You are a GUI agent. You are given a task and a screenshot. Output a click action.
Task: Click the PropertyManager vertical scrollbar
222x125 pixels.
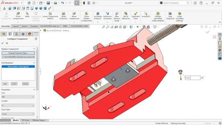click(x=37, y=70)
